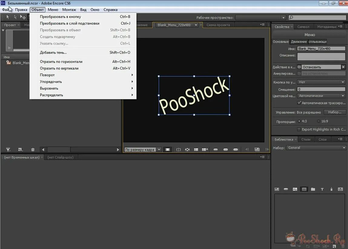348x249 pixels.
Task: Switch to the Схема проекта tab
Action: pyautogui.click(x=218, y=25)
